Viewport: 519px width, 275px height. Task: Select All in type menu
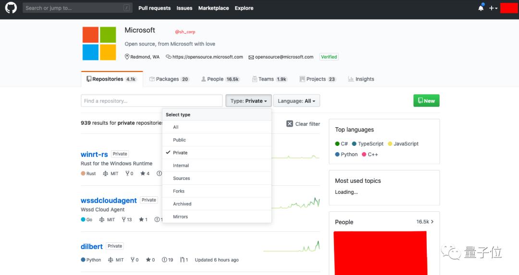point(217,127)
